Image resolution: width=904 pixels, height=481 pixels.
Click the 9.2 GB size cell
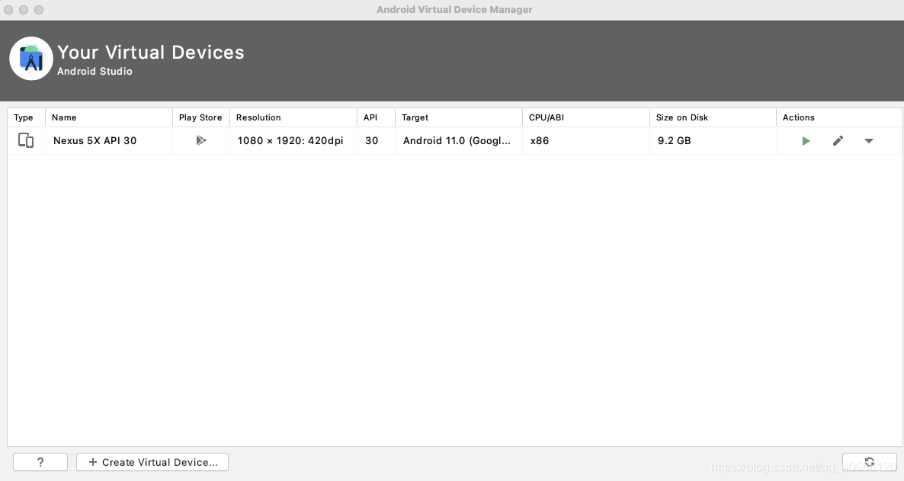tap(713, 141)
